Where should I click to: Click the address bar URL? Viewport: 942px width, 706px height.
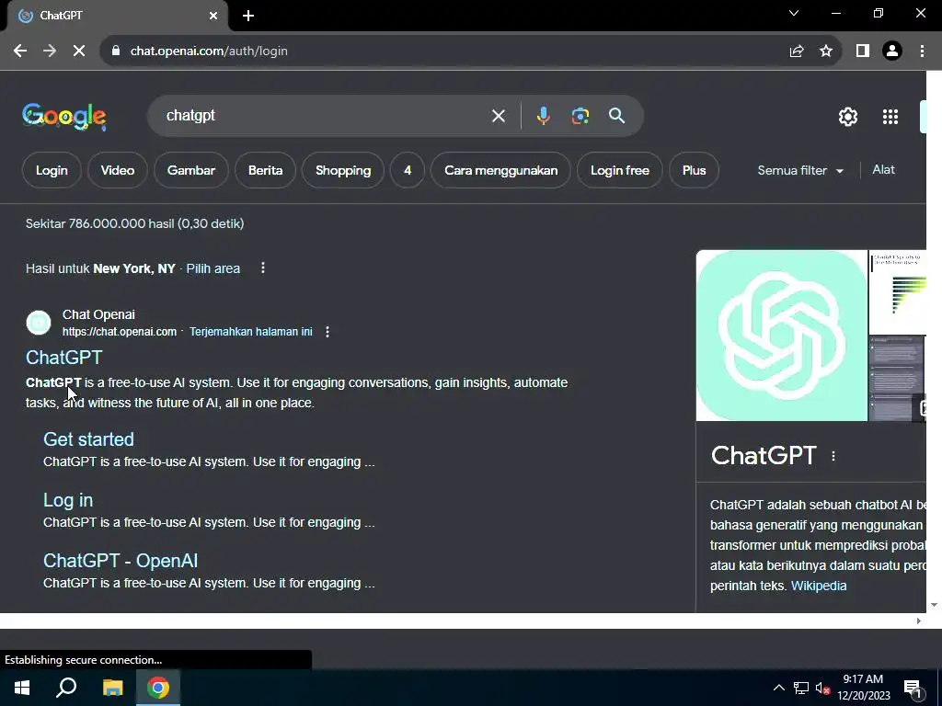click(x=209, y=51)
